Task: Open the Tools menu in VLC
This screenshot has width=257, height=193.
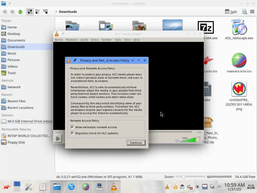Action: pos(118,40)
